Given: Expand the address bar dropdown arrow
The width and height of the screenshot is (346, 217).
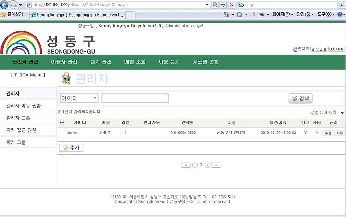Looking at the screenshot, I should (207, 5).
